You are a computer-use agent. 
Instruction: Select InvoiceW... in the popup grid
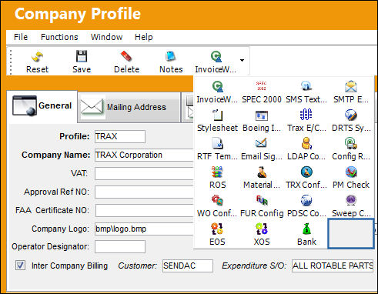[217, 92]
